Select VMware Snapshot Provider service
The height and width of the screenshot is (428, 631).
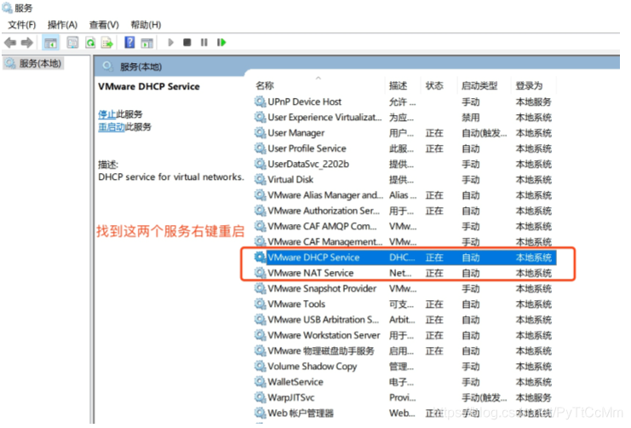(404, 288)
